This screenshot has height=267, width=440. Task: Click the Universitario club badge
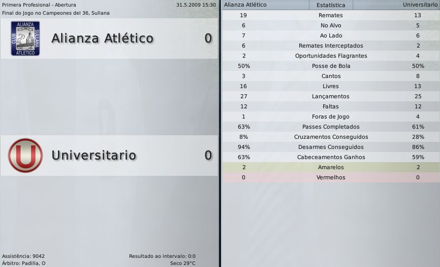coord(25,155)
